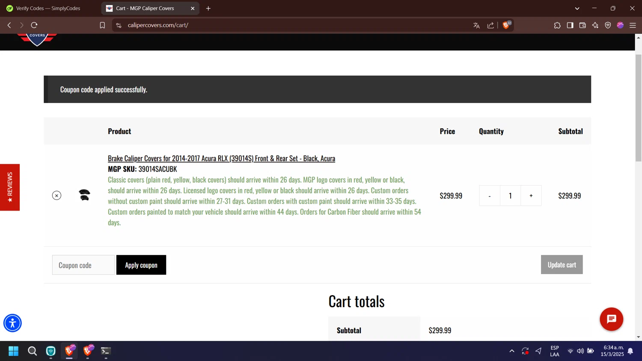Bookmark this page
Viewport: 642px width, 361px height.
(x=102, y=25)
